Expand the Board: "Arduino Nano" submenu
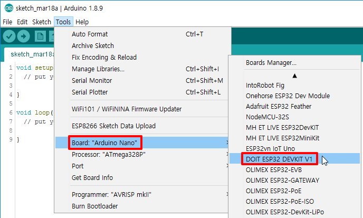 [142, 143]
